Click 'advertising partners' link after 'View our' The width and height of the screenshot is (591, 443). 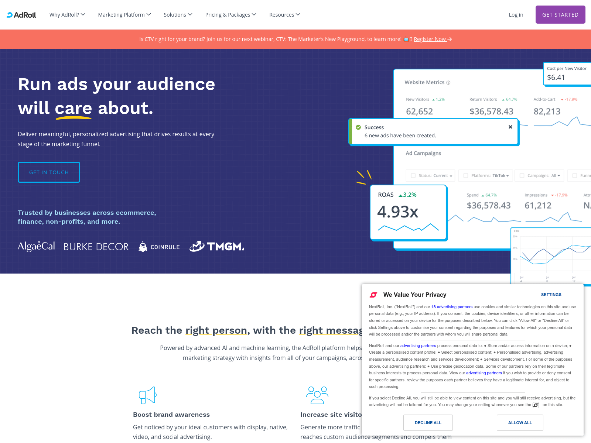pos(484,373)
